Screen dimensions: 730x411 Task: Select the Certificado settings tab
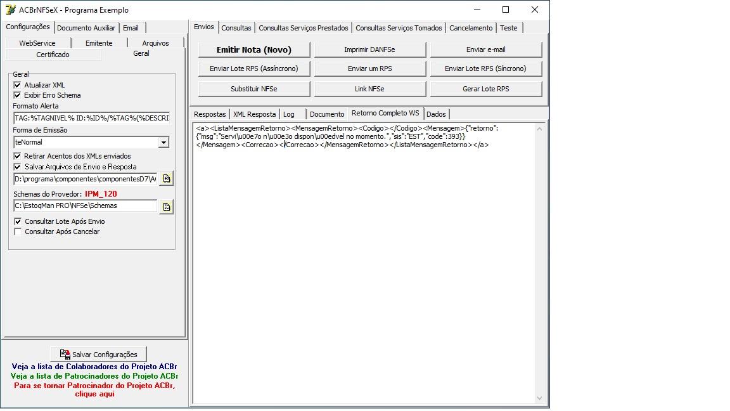point(53,55)
